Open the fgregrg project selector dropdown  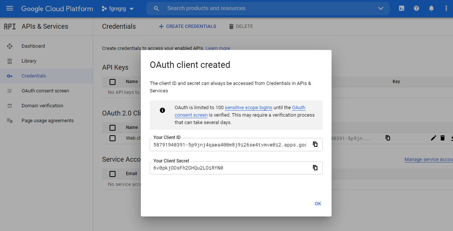pyautogui.click(x=118, y=8)
